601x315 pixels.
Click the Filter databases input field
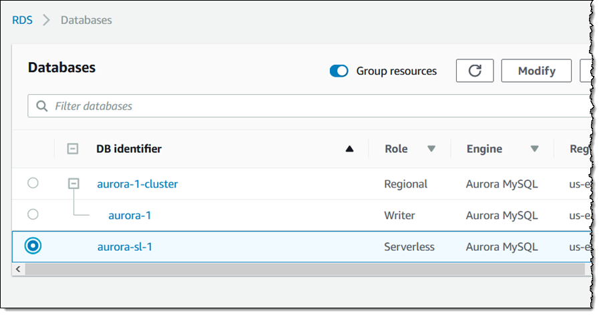[309, 106]
